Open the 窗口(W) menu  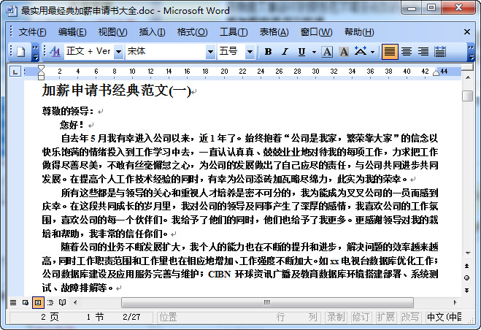coord(316,32)
